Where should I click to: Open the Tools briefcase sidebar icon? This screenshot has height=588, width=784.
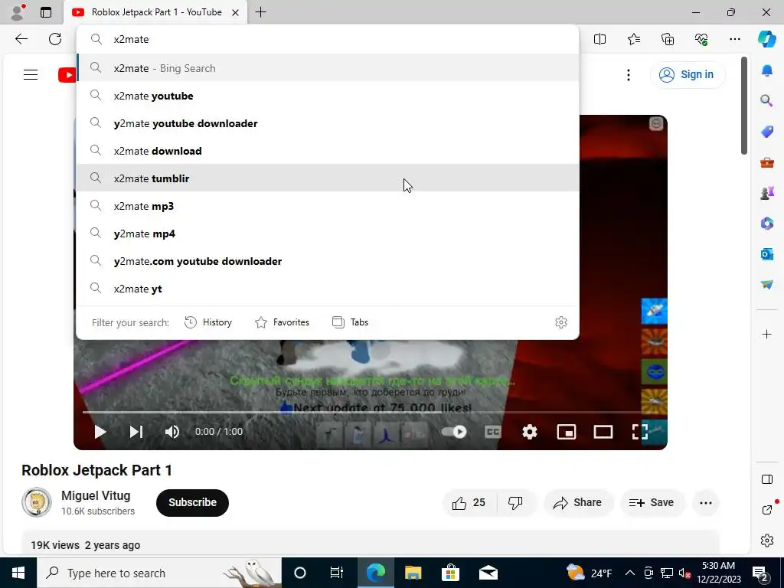coord(766,162)
